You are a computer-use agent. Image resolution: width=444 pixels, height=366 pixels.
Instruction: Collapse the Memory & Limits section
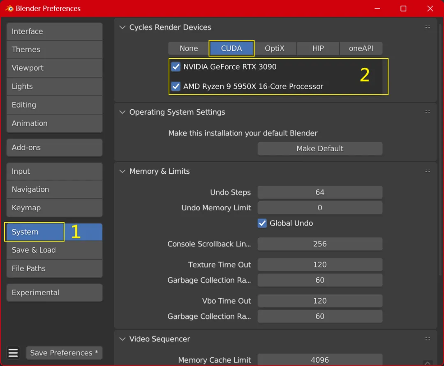(x=123, y=171)
